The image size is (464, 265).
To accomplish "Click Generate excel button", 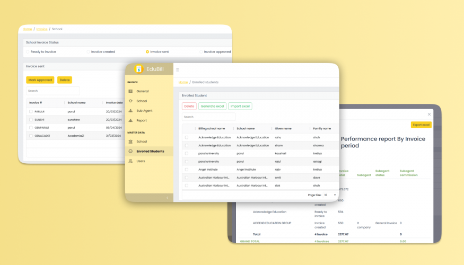I will [x=212, y=106].
